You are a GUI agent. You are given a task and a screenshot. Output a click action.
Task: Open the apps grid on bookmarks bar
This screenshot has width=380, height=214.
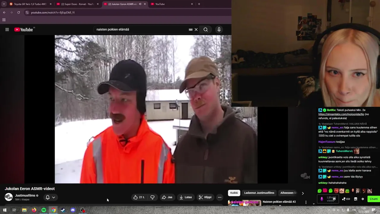pyautogui.click(x=4, y=20)
